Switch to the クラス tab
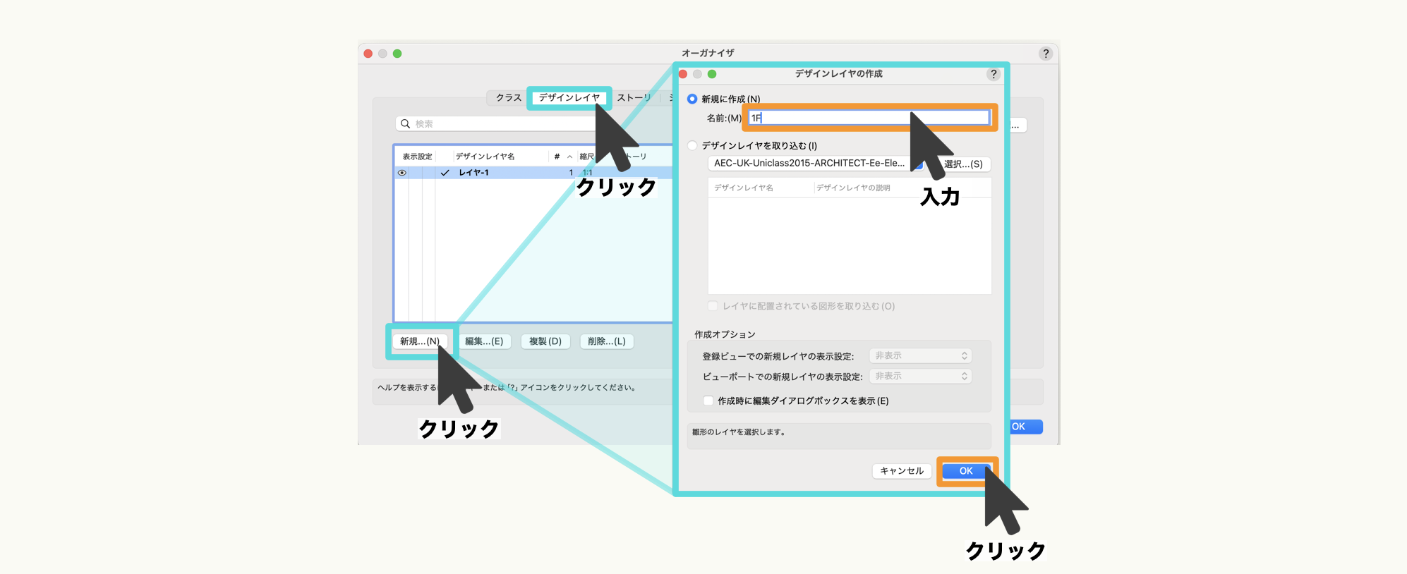Image resolution: width=1407 pixels, height=574 pixels. (x=508, y=98)
